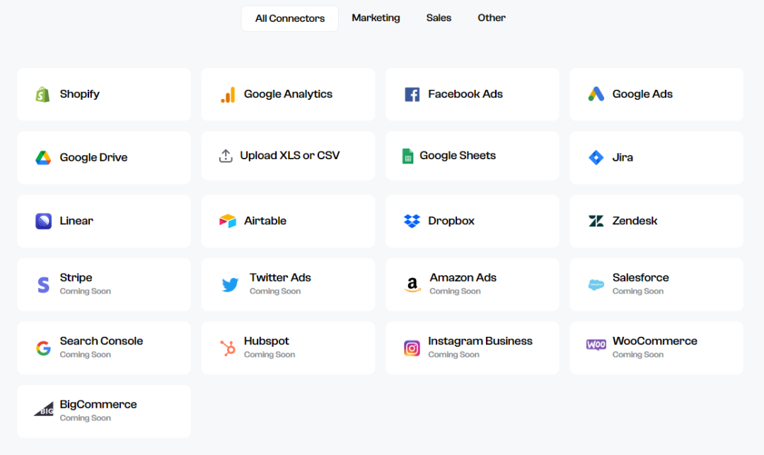Click the Google Drive triangle icon
Screen dimensions: 764x455
point(44,158)
